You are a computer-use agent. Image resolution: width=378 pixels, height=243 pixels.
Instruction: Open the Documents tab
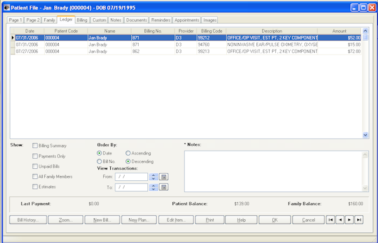pyautogui.click(x=137, y=20)
